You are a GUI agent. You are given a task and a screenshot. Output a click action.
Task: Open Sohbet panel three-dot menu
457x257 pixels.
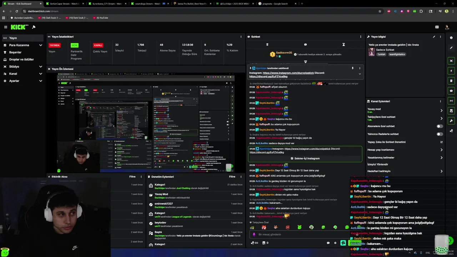360,37
